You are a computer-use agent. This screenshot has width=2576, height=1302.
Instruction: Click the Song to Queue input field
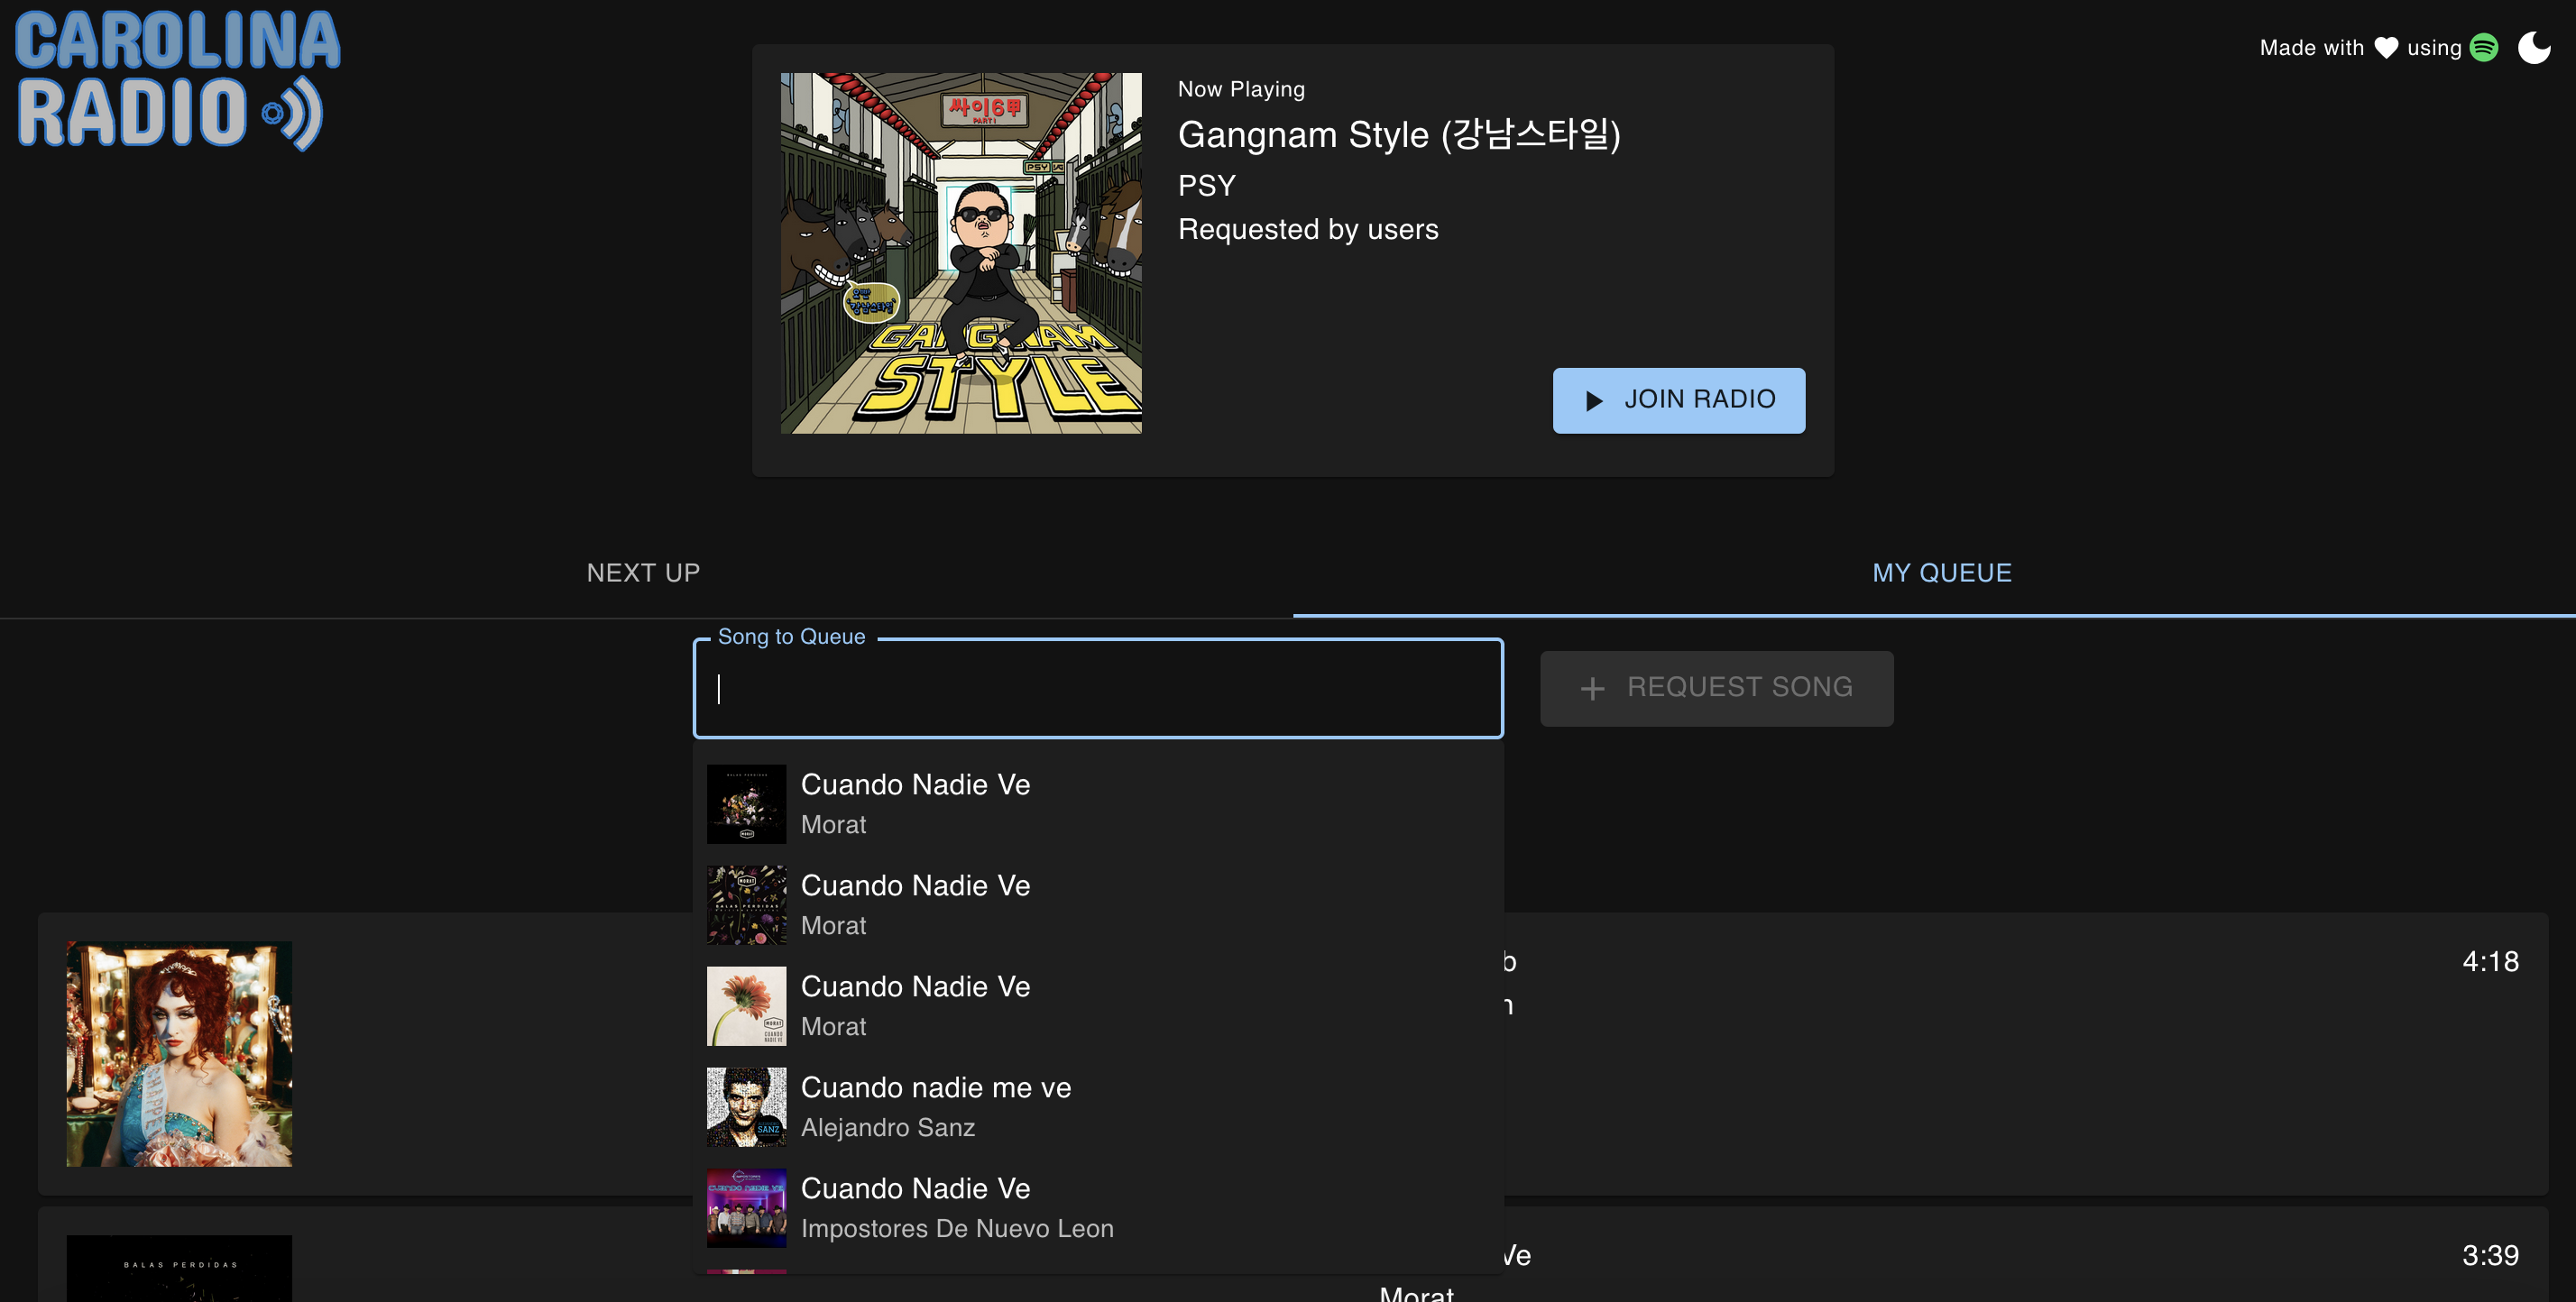pyautogui.click(x=1097, y=688)
